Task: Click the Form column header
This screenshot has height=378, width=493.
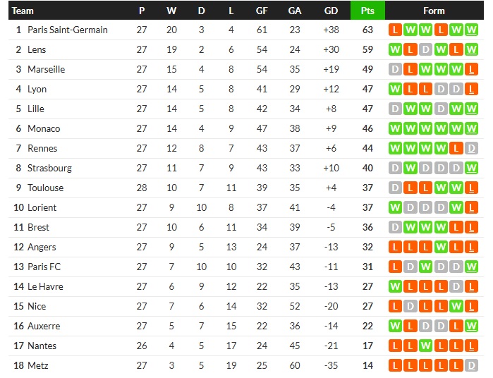Action: point(434,11)
